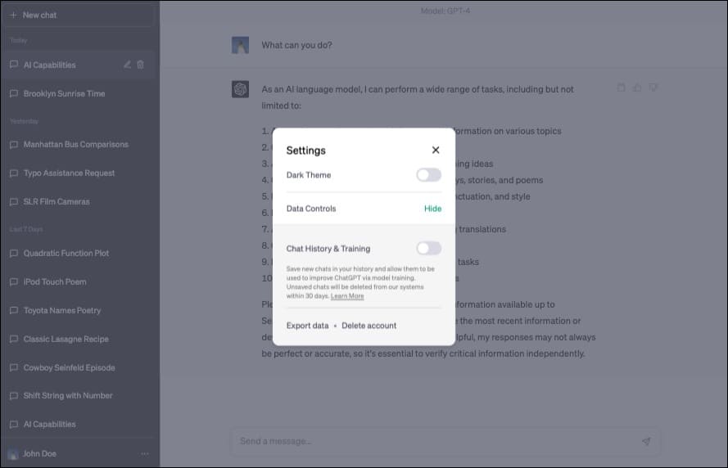Open the Brooklyn Sunrise Time chat

pyautogui.click(x=78, y=94)
